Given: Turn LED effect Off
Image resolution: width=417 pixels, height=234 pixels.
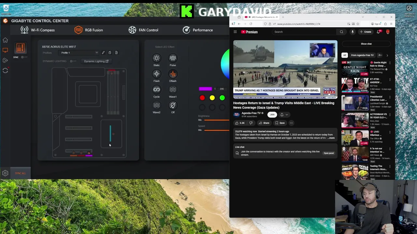Looking at the screenshot, I should click(173, 107).
